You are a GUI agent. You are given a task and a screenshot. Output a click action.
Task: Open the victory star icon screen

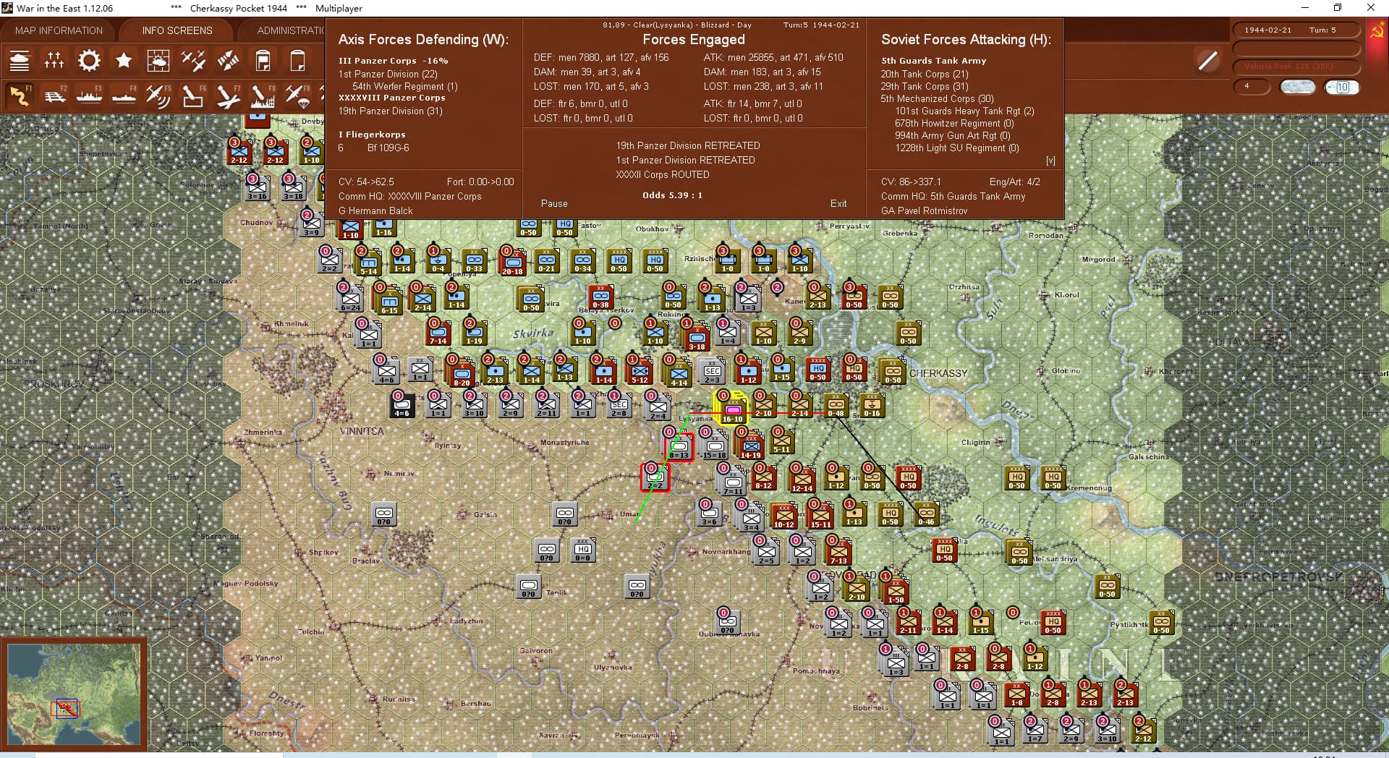click(x=124, y=61)
